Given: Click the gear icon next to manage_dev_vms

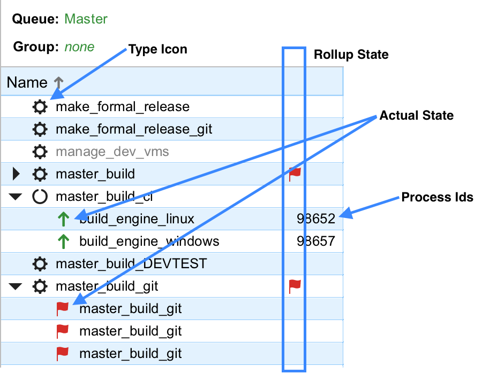Looking at the screenshot, I should click(40, 152).
